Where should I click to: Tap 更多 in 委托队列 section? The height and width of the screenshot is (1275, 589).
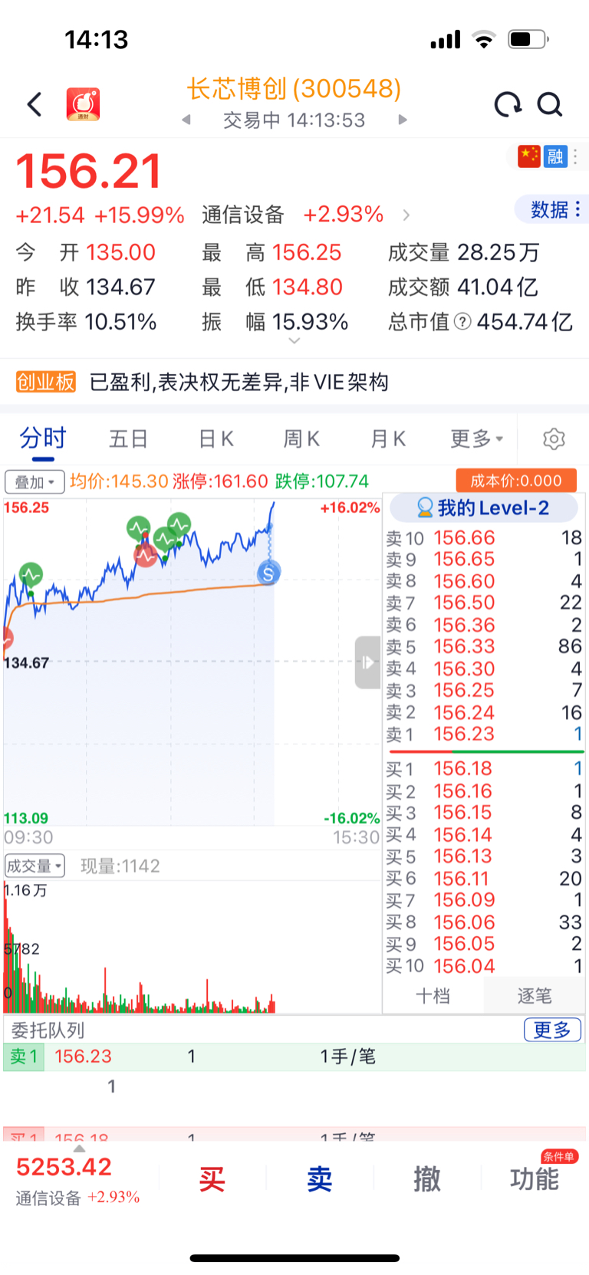[552, 1030]
